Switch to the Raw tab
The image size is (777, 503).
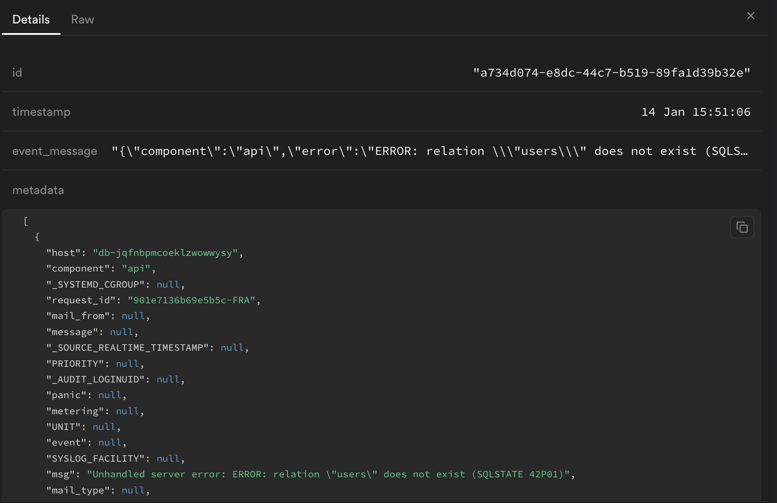point(82,19)
